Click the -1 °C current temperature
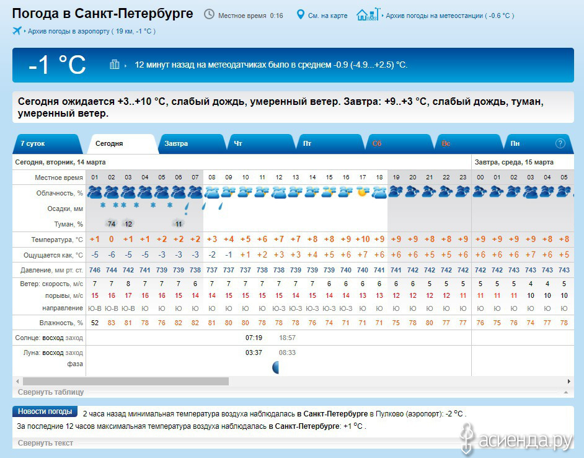 tap(58, 65)
